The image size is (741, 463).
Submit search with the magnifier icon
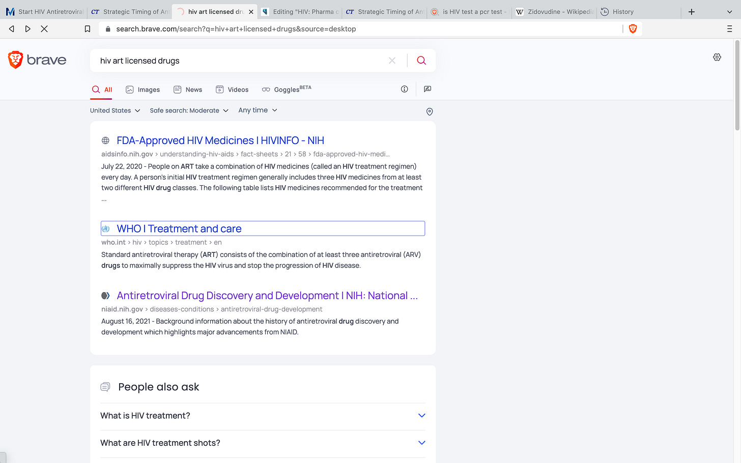point(421,61)
